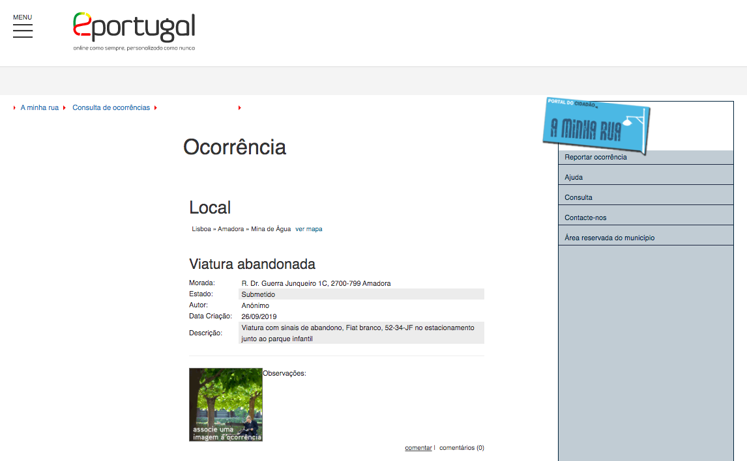Click 'comentários (0)' text

point(461,448)
